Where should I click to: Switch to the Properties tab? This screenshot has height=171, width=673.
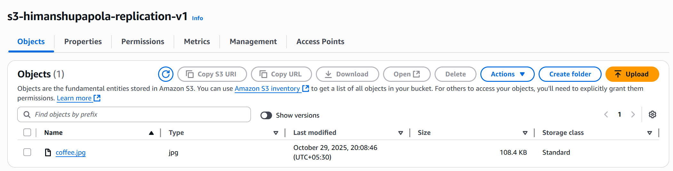[83, 42]
